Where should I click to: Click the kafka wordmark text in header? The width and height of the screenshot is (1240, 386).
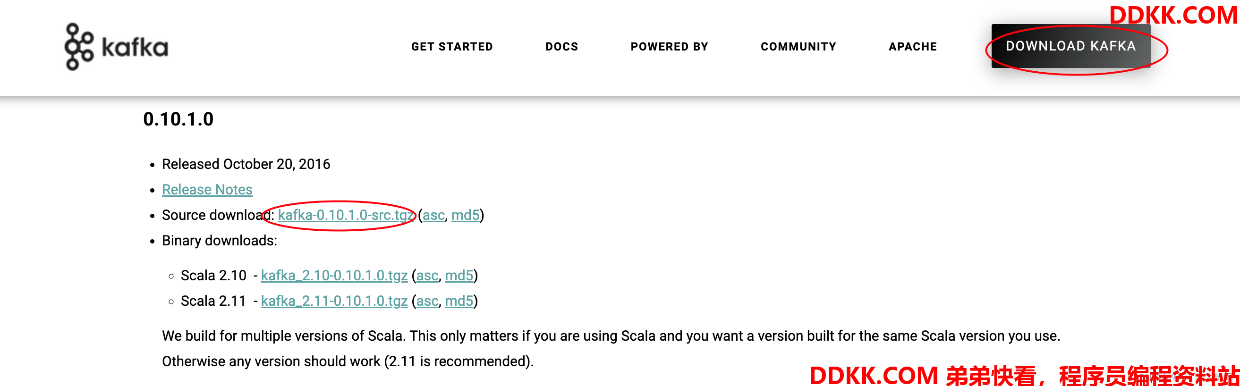pos(135,47)
